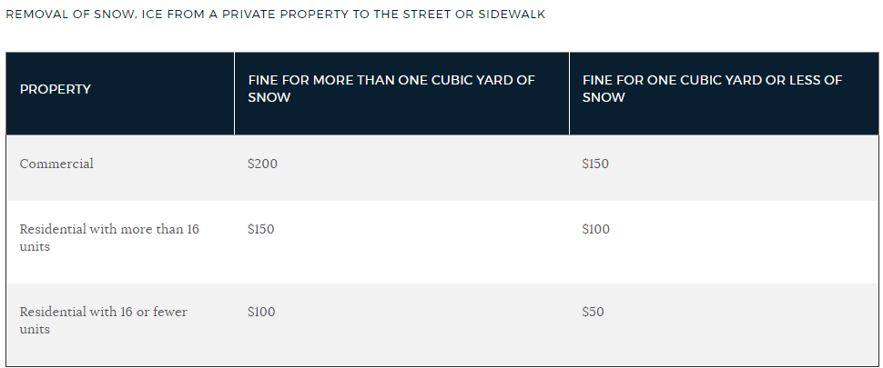Click the $200 fine for Commercial
Viewport: 883px width, 368px height.
(262, 164)
